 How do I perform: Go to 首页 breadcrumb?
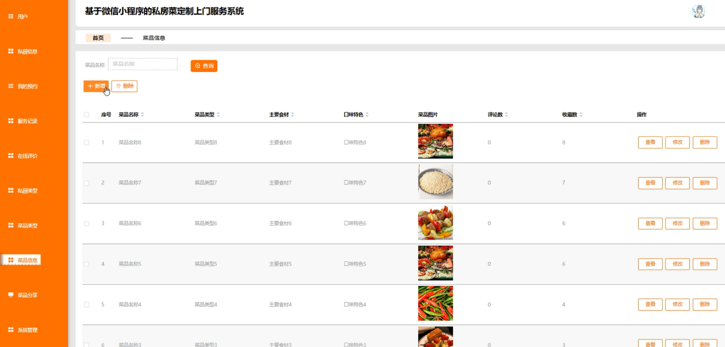pyautogui.click(x=98, y=38)
